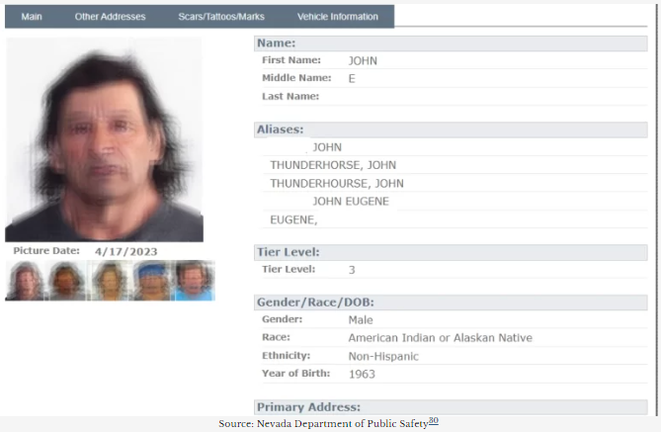
Task: Click the THUNDERHORSE, JOHN alias entry
Action: pyautogui.click(x=333, y=165)
